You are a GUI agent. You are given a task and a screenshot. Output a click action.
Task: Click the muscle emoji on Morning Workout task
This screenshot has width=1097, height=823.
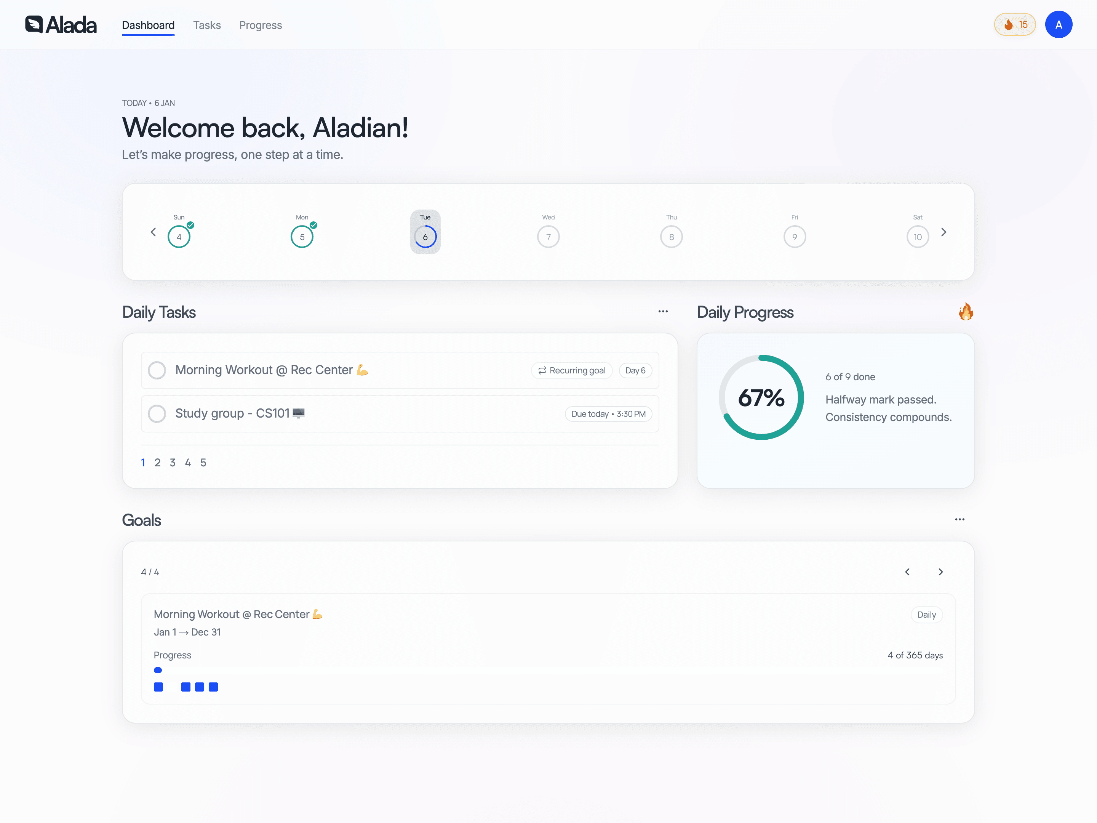[361, 369]
